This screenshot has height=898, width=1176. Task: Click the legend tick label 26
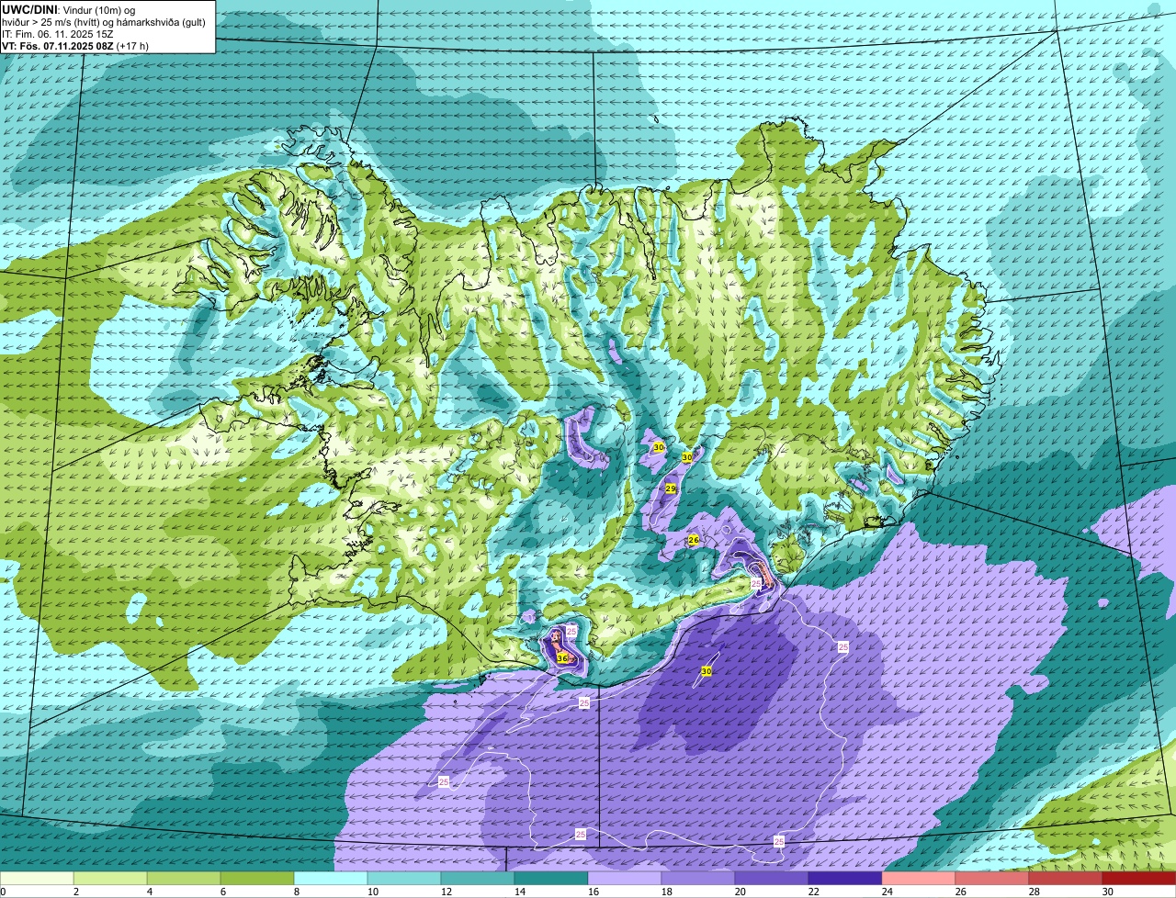tap(960, 892)
